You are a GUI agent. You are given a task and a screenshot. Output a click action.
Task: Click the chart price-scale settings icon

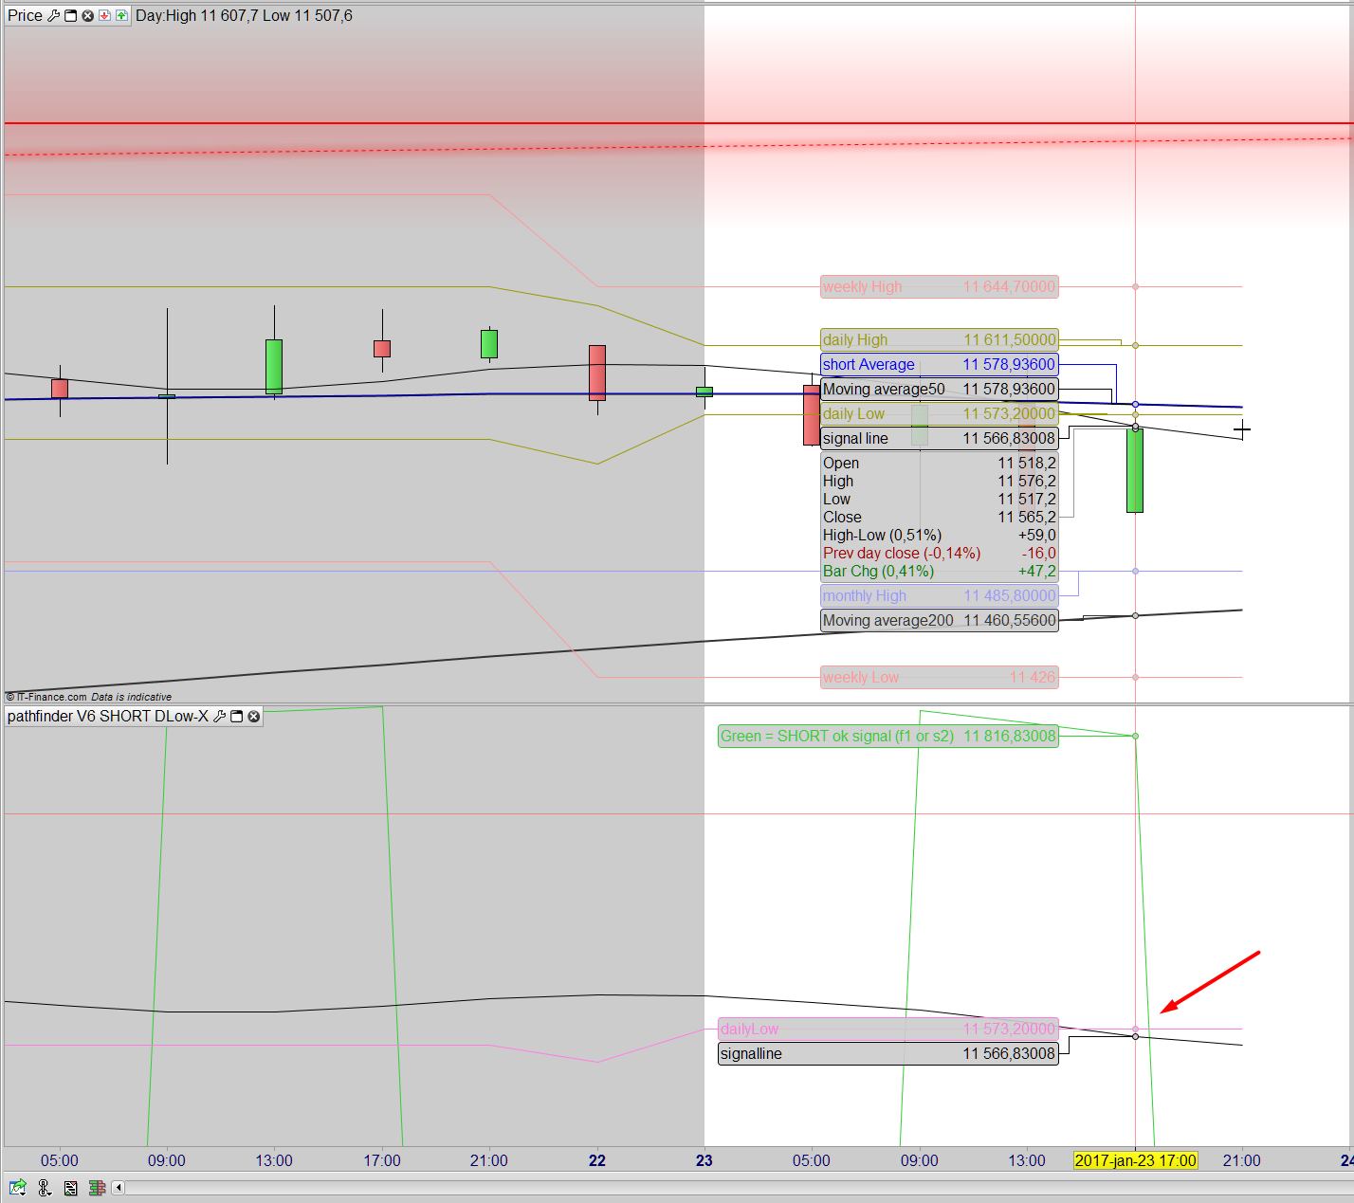pos(71,1187)
